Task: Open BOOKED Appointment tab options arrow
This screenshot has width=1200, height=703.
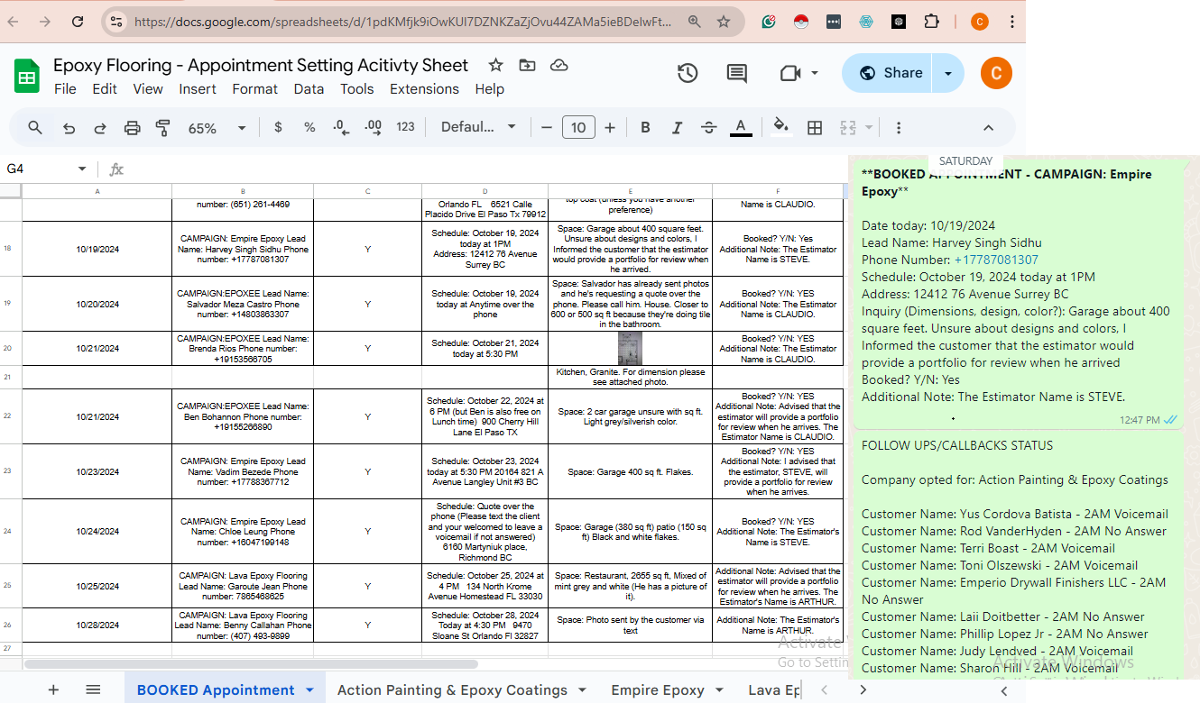Action: coord(309,690)
